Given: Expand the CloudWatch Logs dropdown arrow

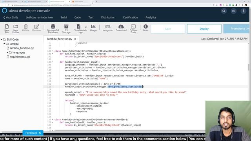Looking at the screenshot, I should (x=86, y=27).
